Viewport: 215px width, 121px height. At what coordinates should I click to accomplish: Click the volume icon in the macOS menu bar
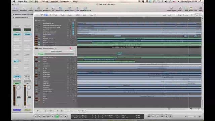[x=166, y=1]
